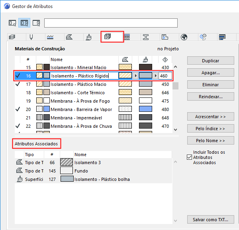
Task: Toggle checkmark on row 20
Action: click(18, 109)
